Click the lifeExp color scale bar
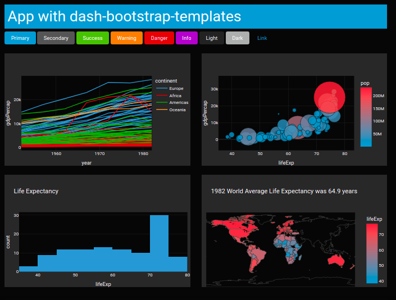 tap(372, 253)
